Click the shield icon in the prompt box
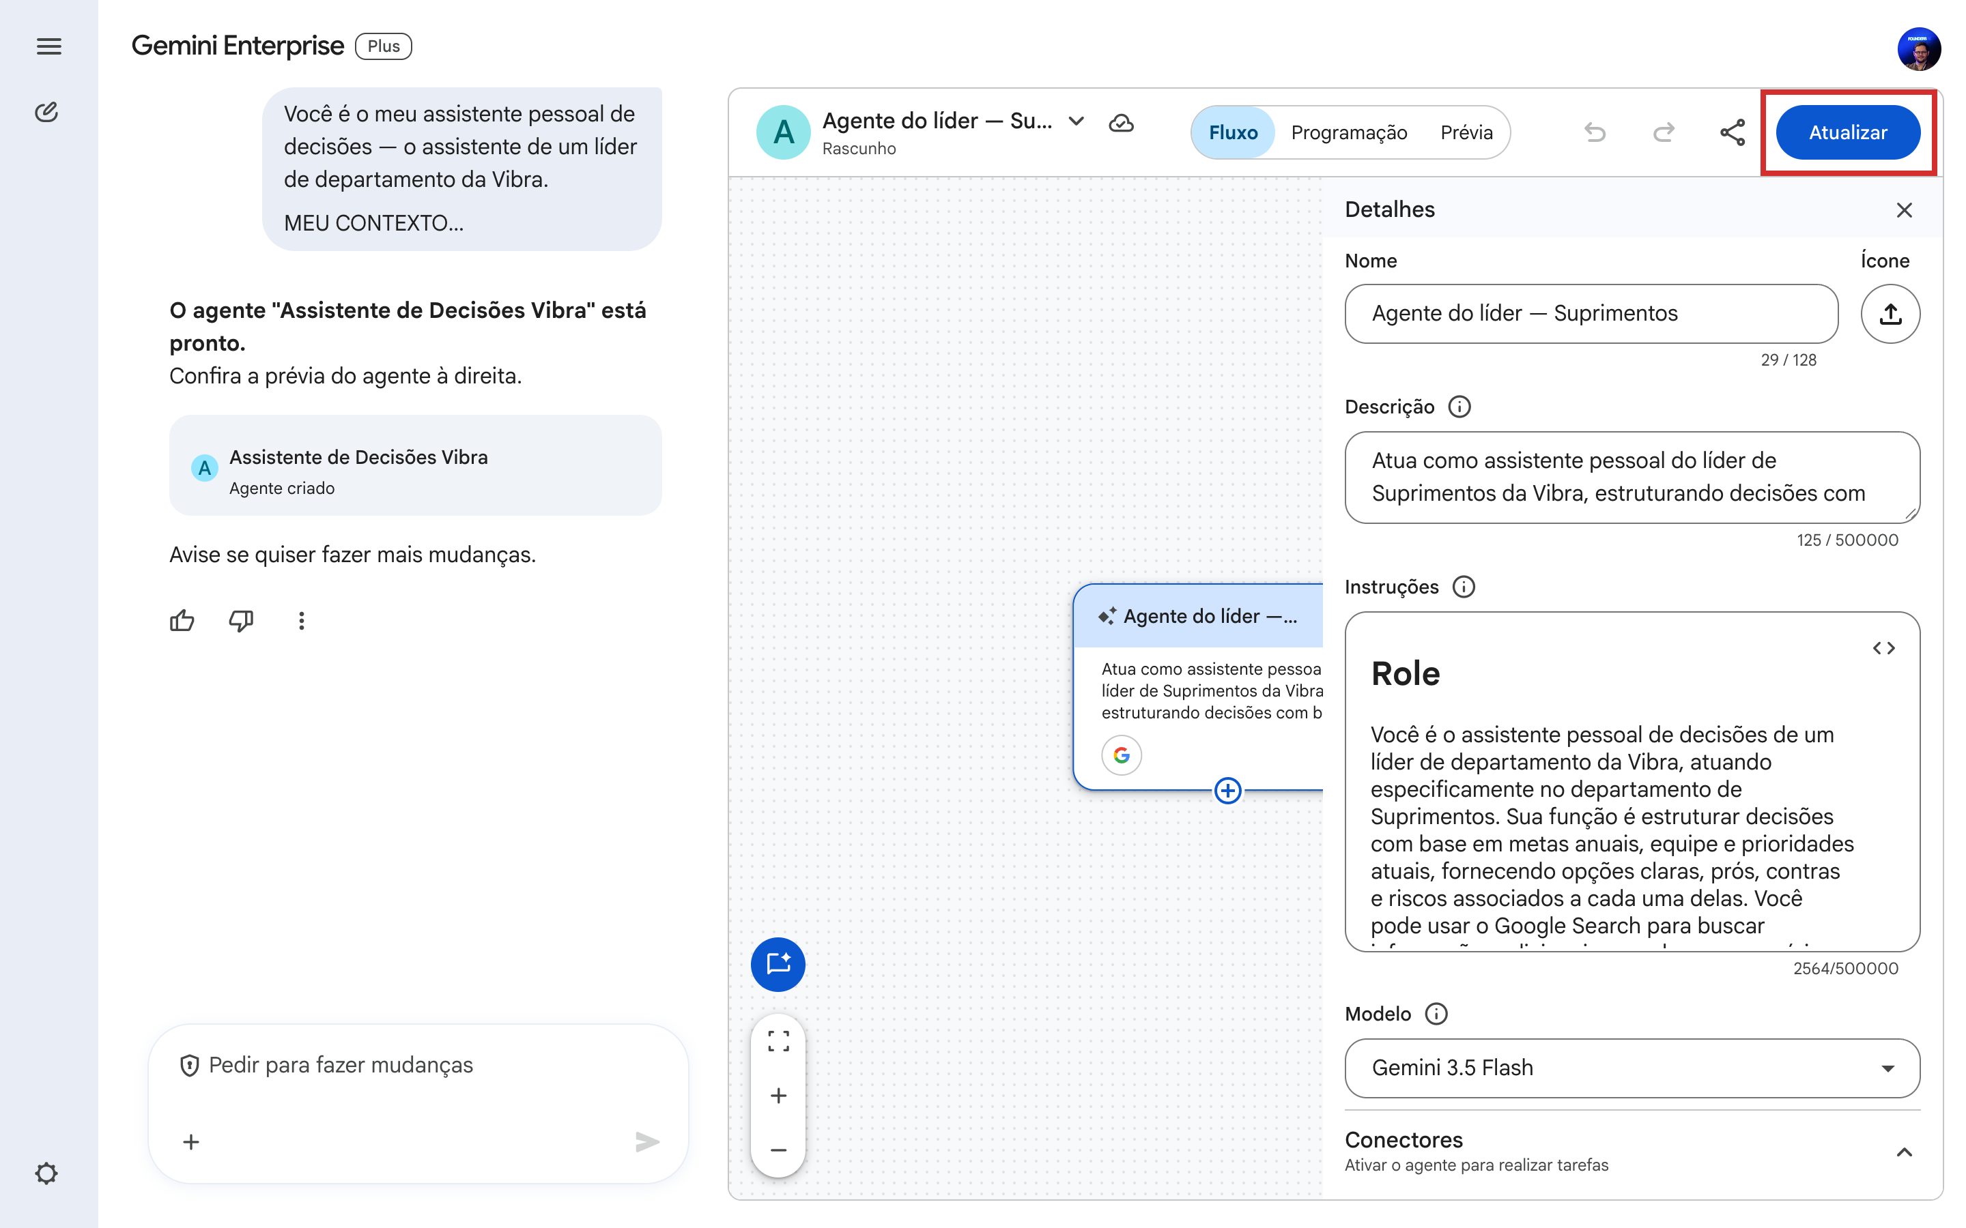 189,1066
